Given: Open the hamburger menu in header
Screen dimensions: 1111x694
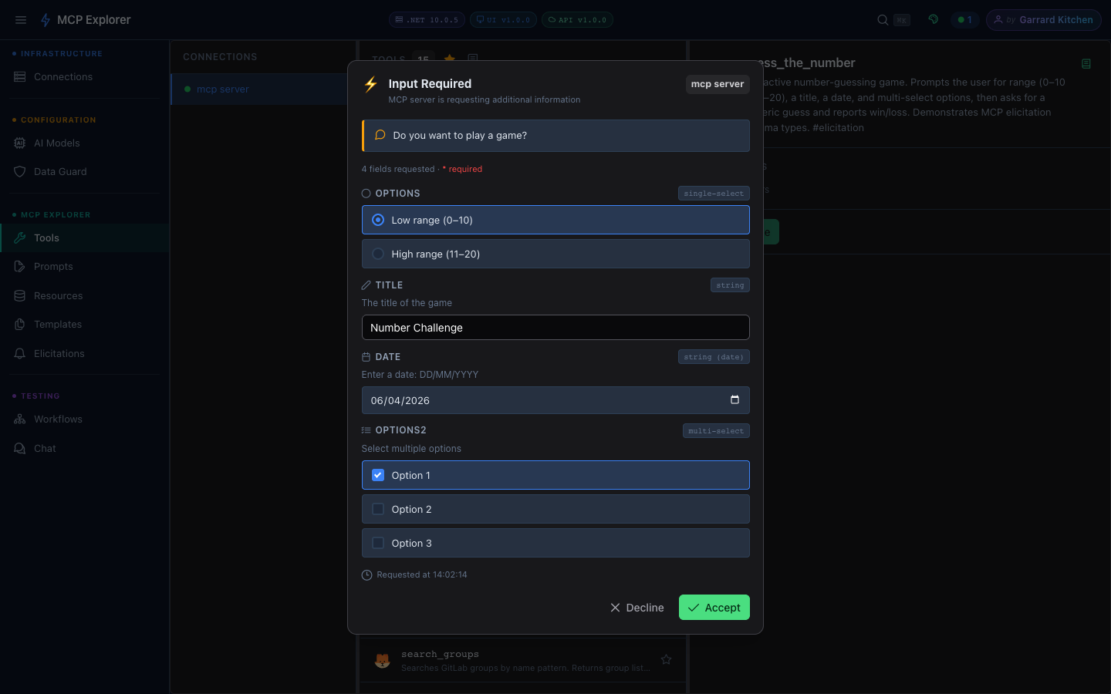Looking at the screenshot, I should [21, 20].
